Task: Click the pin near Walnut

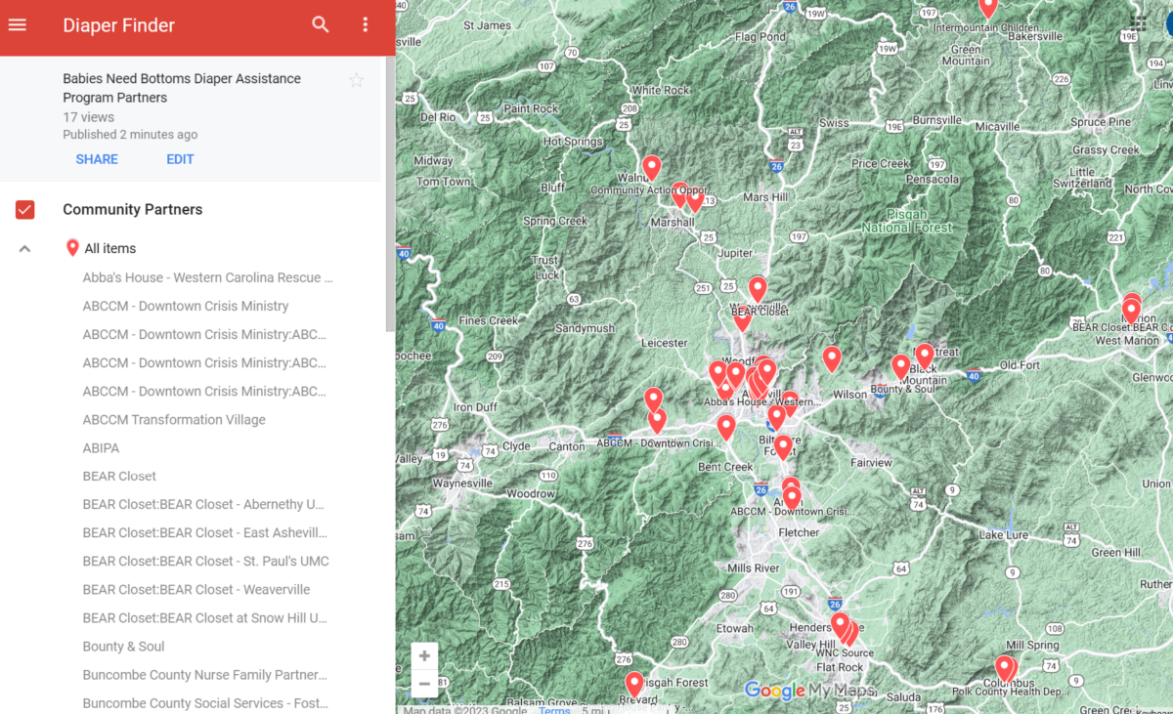Action: 651,166
